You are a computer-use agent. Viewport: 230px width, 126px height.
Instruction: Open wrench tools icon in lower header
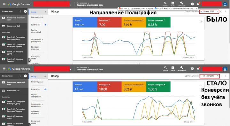181,67
